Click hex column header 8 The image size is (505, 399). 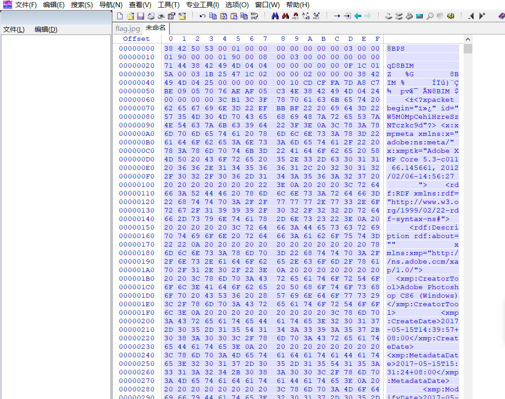coord(283,39)
